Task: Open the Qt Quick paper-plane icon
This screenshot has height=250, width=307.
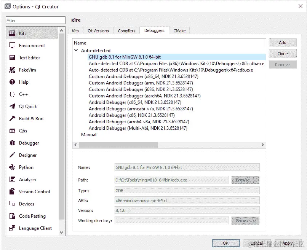Action: [12, 106]
